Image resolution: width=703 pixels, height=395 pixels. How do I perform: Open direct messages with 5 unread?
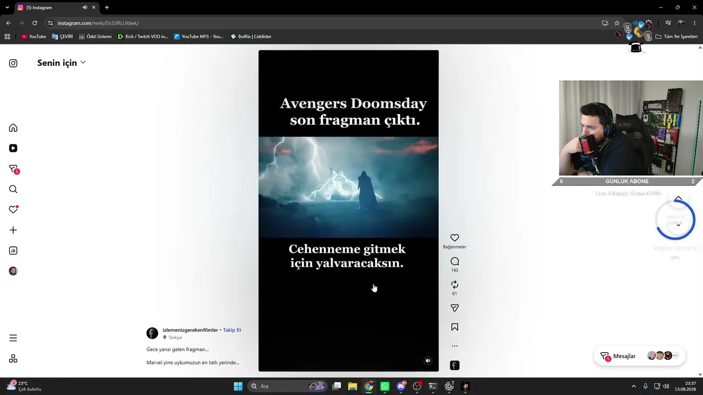14,169
